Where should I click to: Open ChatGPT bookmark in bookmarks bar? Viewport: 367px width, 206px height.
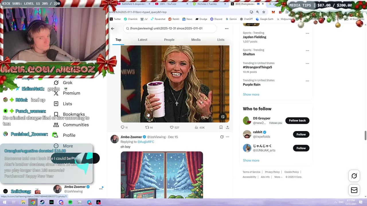[246, 19]
